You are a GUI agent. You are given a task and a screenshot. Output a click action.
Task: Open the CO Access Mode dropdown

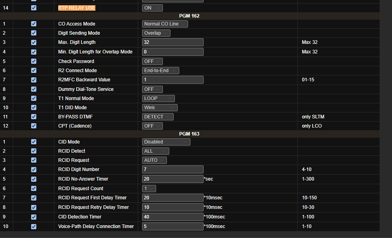click(x=165, y=24)
